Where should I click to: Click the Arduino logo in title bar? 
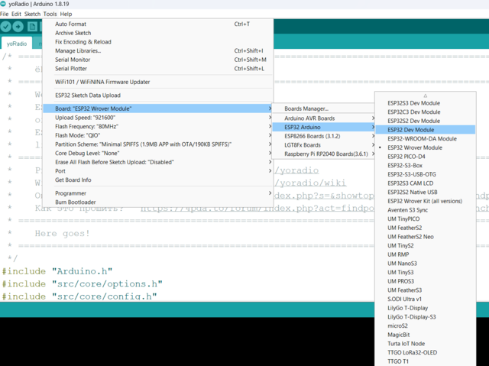3,4
